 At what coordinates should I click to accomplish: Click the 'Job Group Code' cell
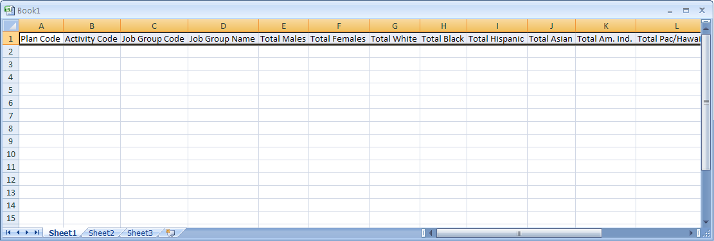[x=154, y=38]
